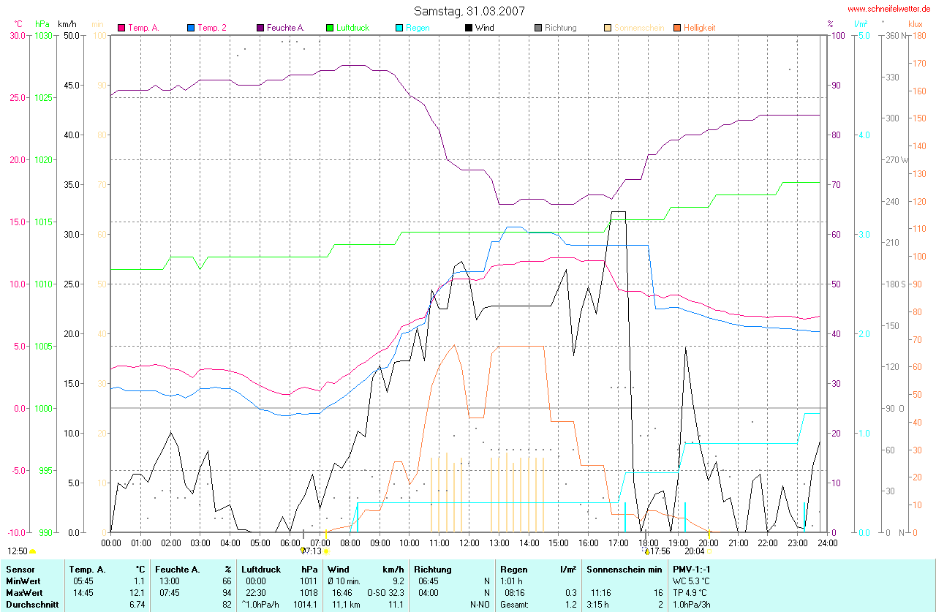Click the Feuchte A. legend label
Viewport: 936px width, 612px height.
coord(285,28)
